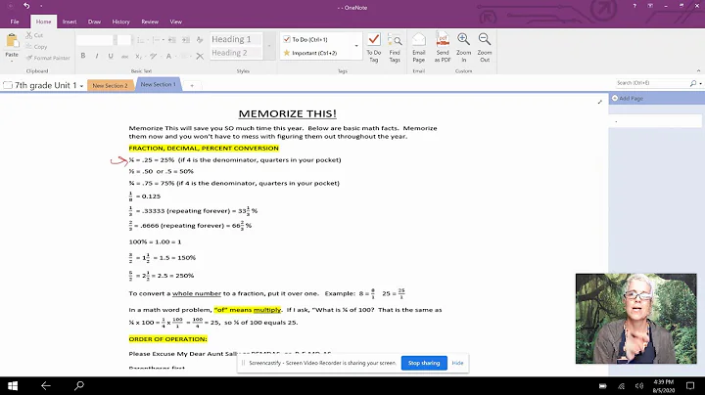Image resolution: width=705 pixels, height=395 pixels.
Task: Switch to the History tab
Action: pos(121,22)
